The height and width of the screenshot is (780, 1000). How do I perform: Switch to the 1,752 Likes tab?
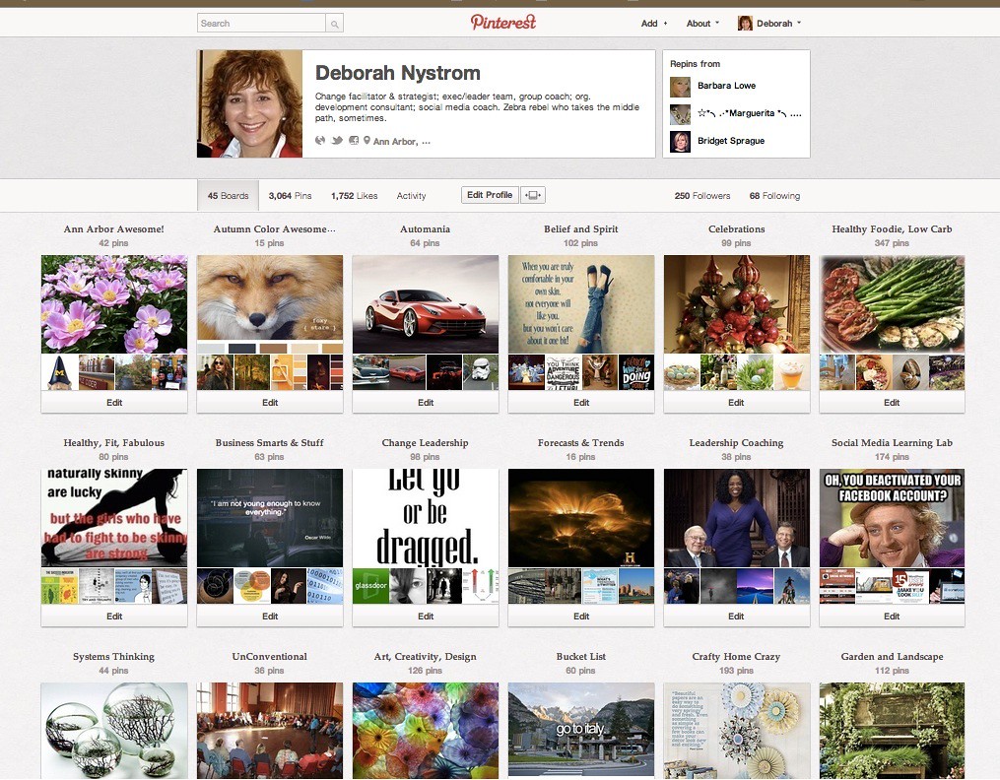(x=354, y=196)
